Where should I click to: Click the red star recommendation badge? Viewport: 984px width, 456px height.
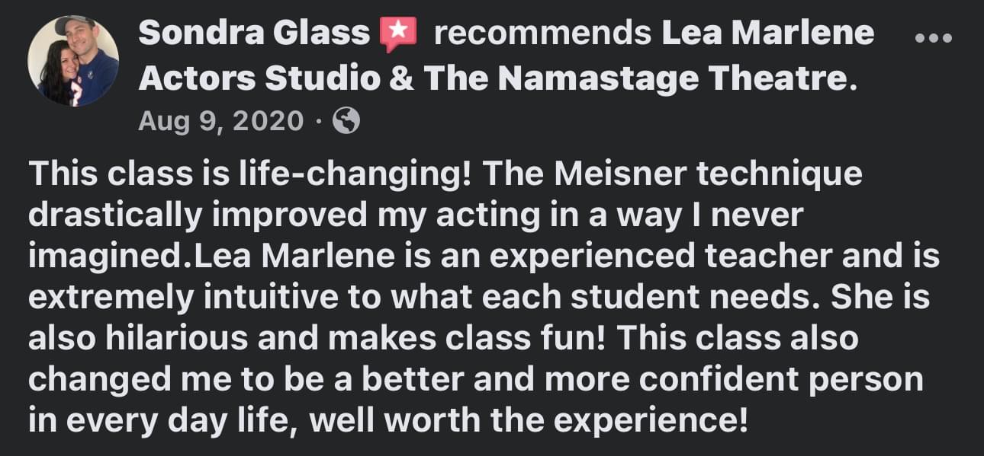click(398, 34)
